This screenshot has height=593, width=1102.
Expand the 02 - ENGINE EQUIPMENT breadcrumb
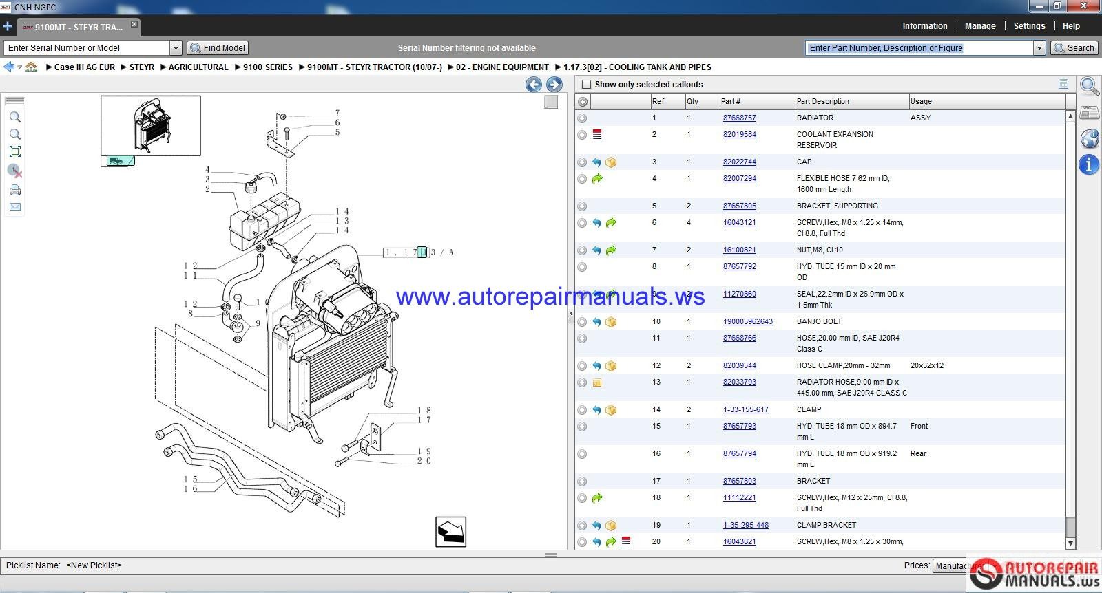pyautogui.click(x=450, y=67)
